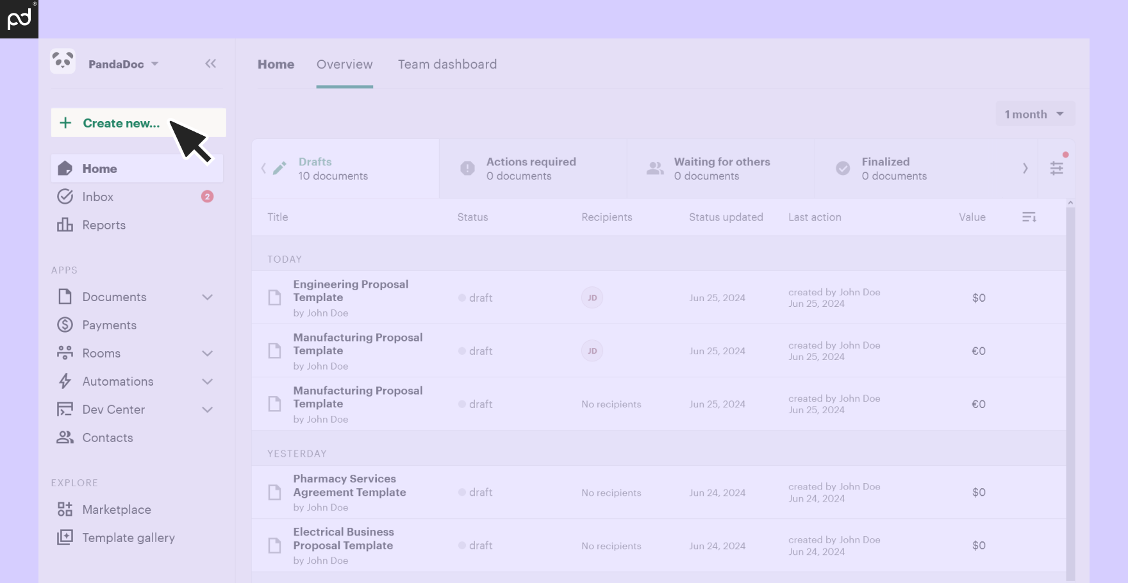The image size is (1128, 583).
Task: Open the Marketplace under Explore
Action: point(115,509)
